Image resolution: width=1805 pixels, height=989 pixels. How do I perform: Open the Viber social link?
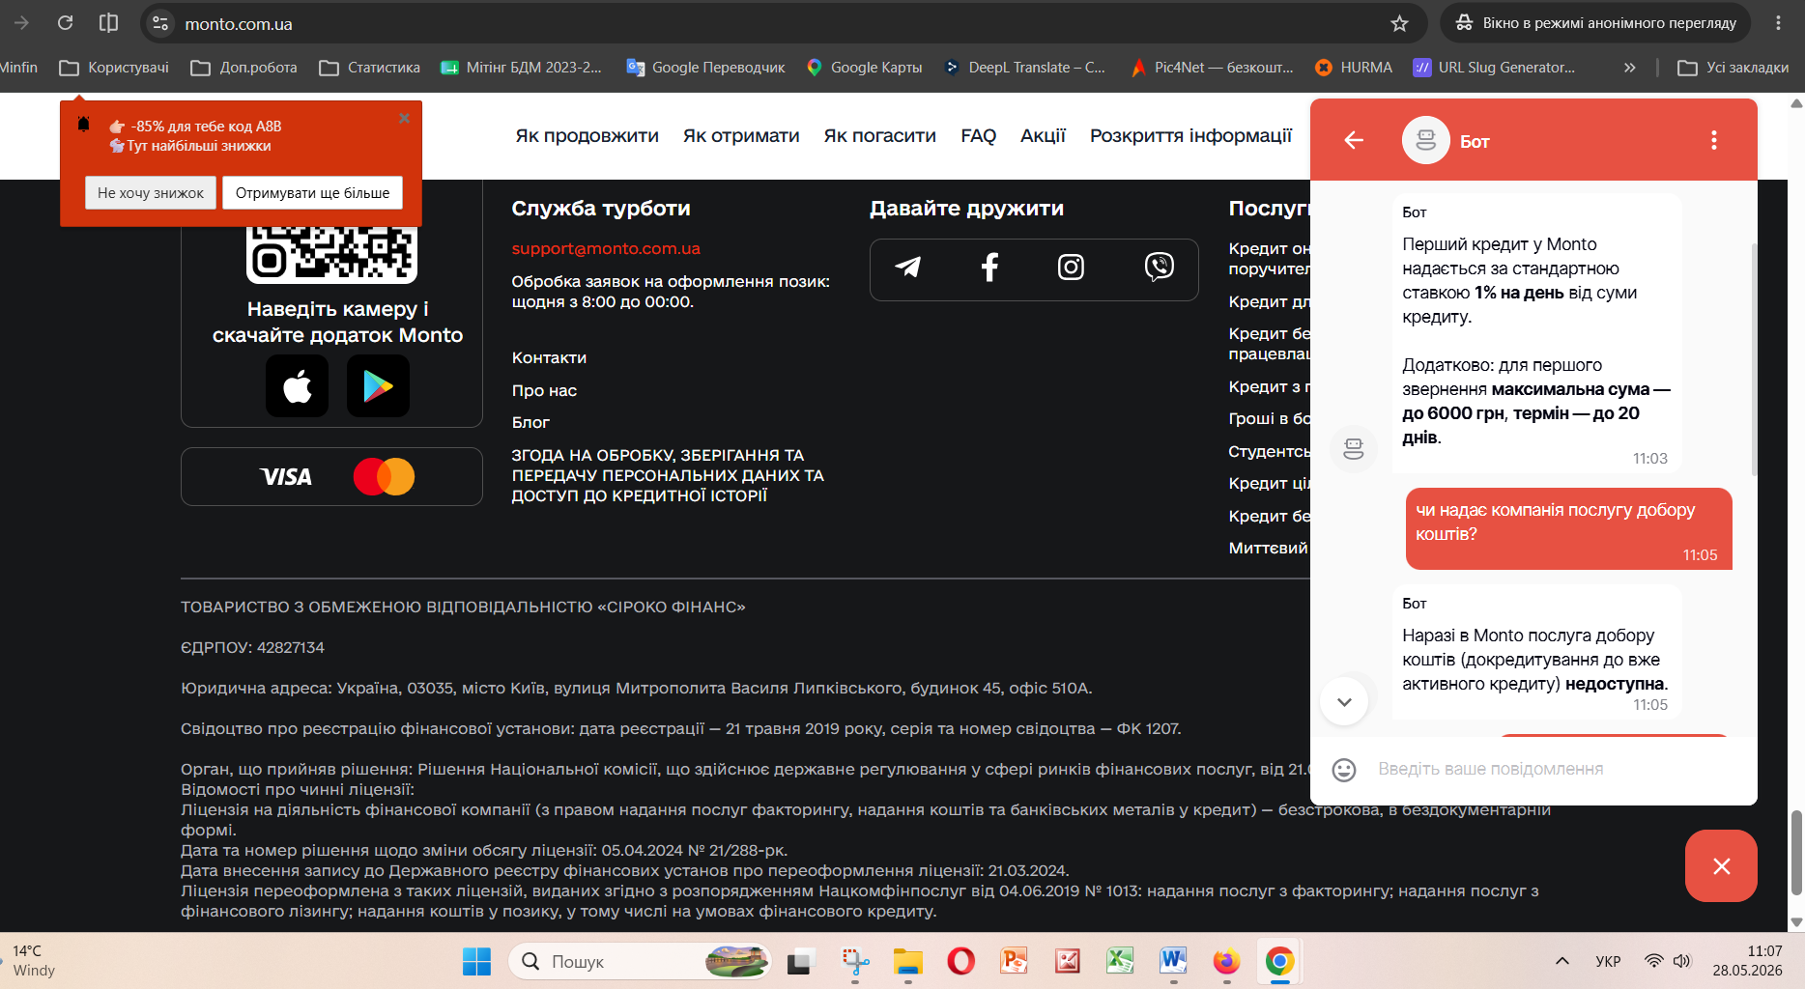[1159, 267]
